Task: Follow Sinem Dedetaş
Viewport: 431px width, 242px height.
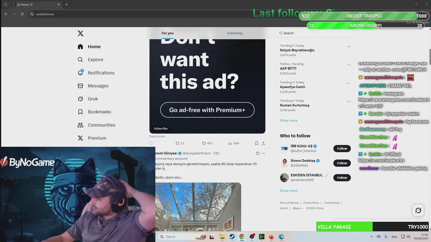Action: pyautogui.click(x=342, y=163)
